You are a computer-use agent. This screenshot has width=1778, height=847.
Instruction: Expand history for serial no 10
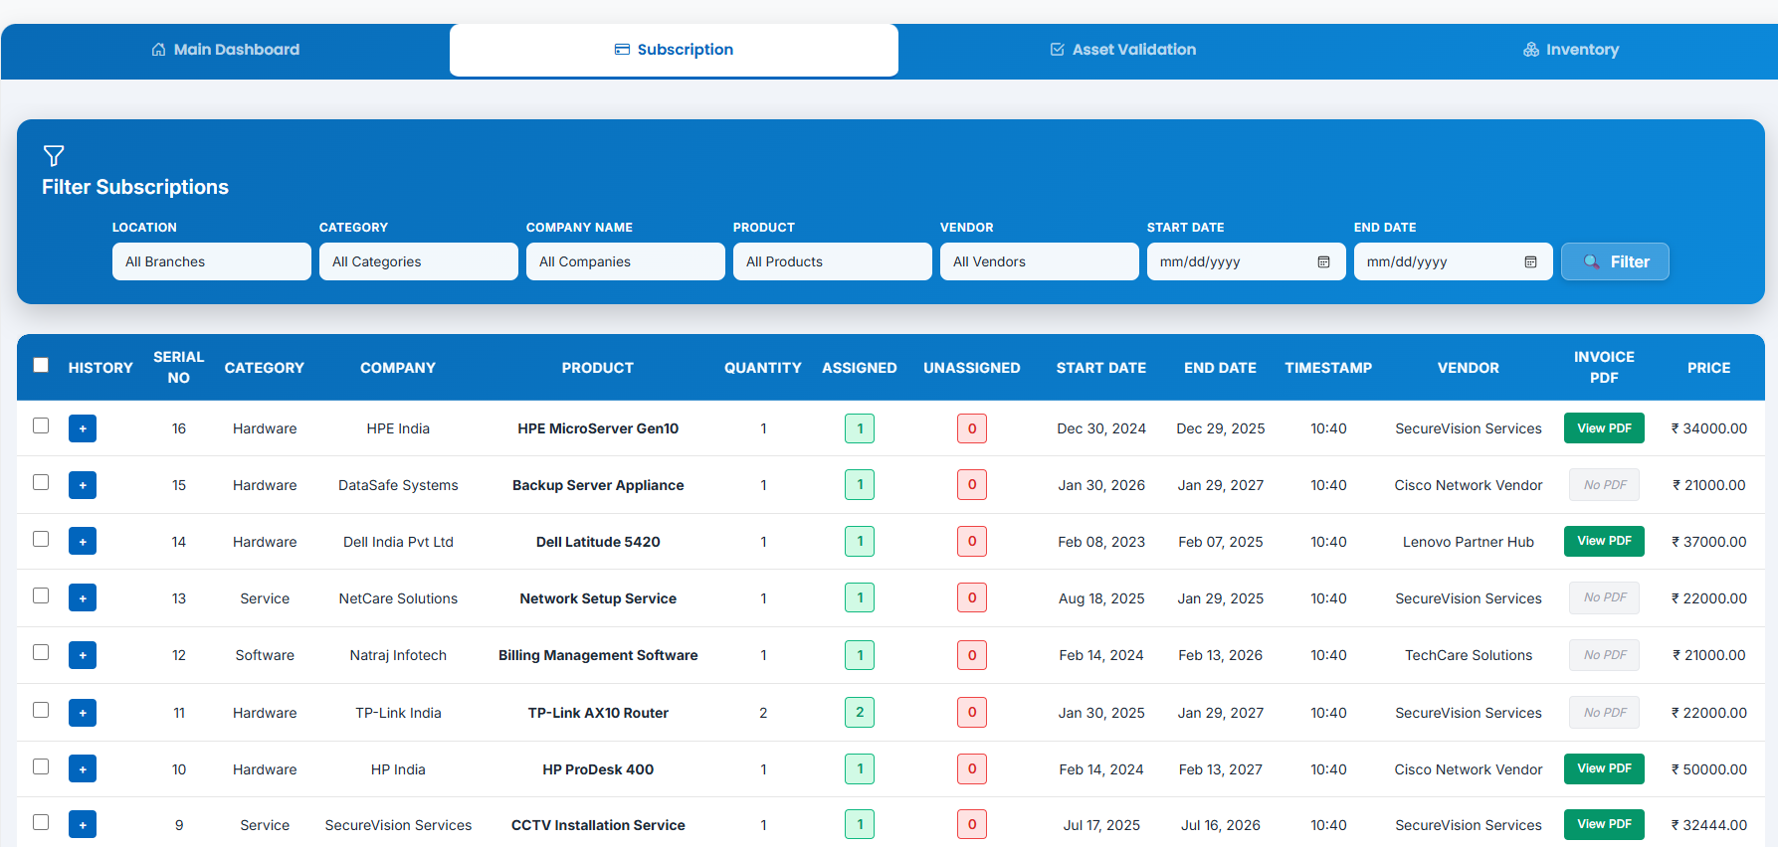point(83,768)
